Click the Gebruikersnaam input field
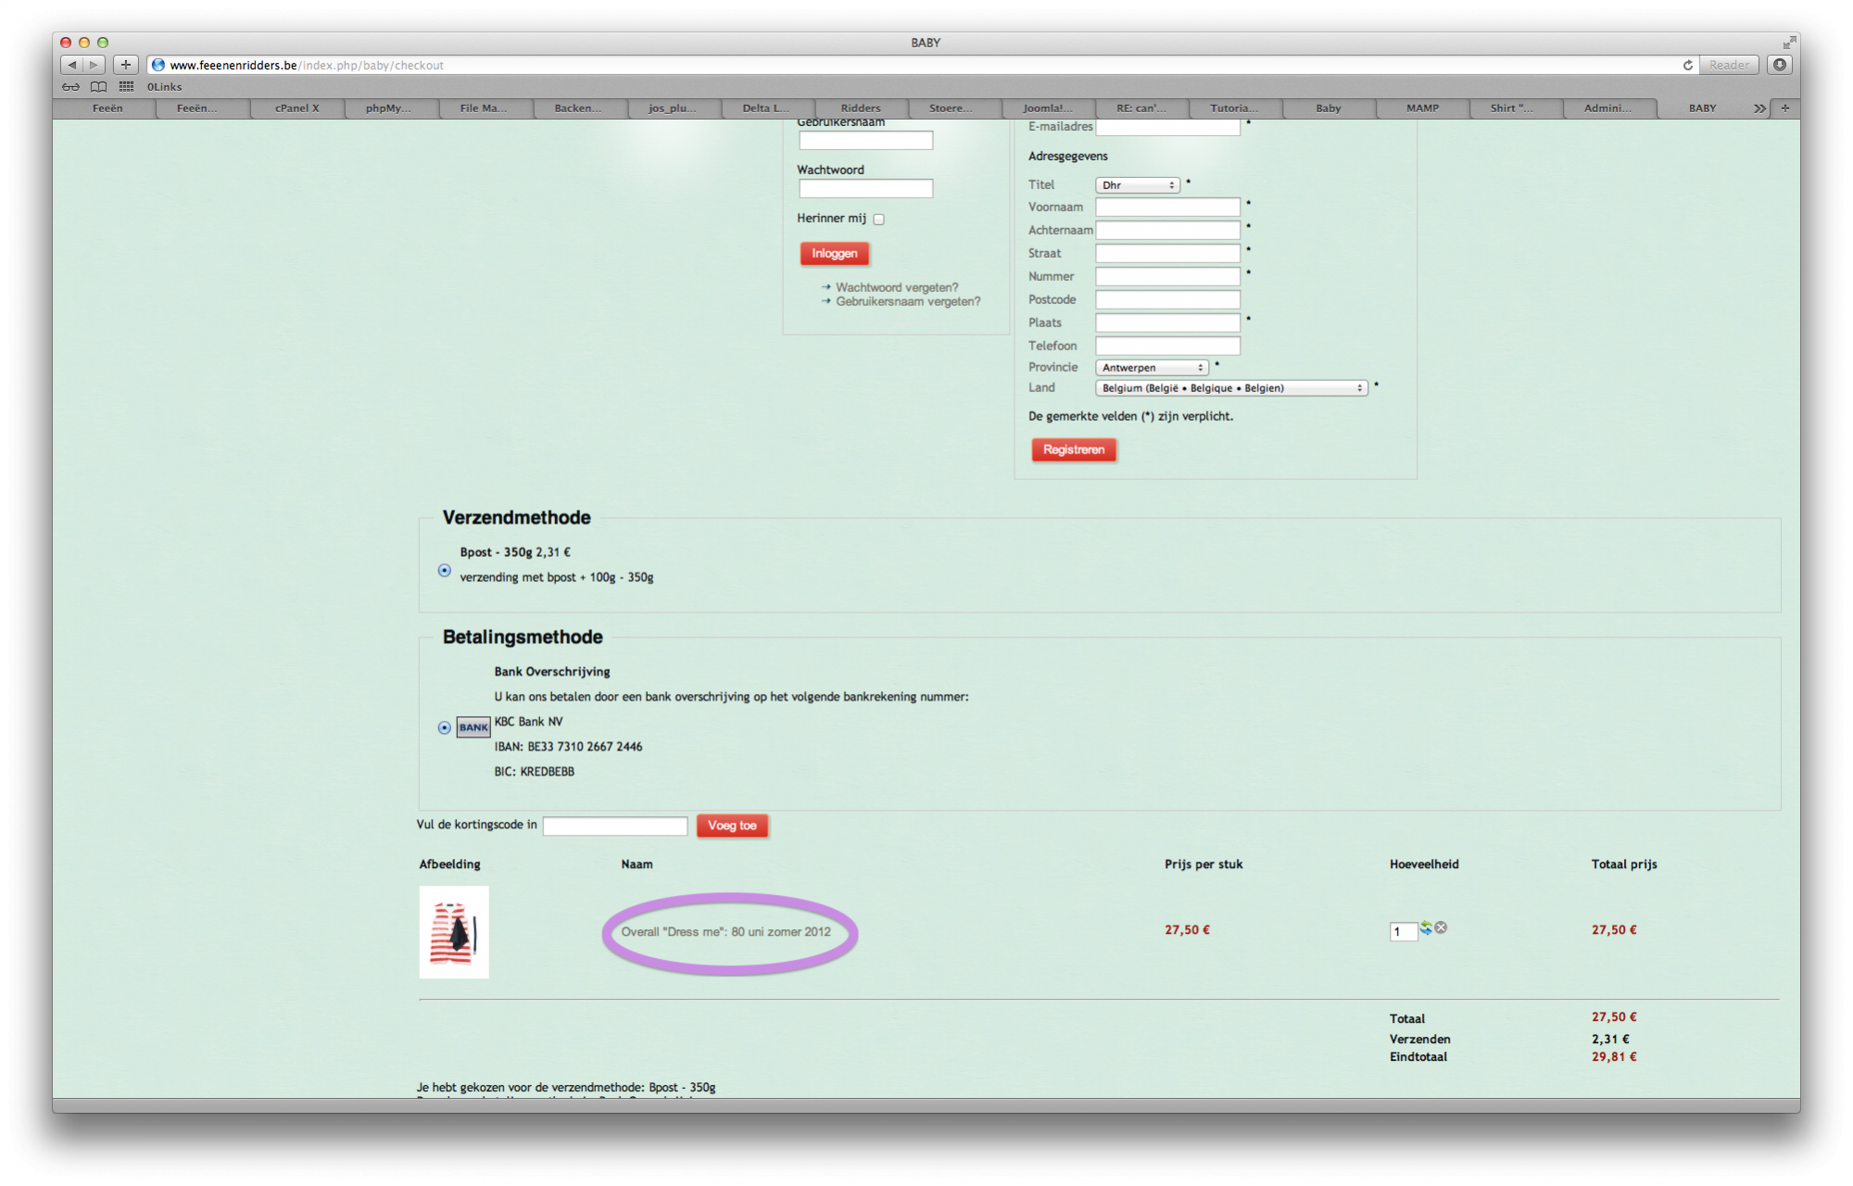The width and height of the screenshot is (1853, 1186). 865,140
